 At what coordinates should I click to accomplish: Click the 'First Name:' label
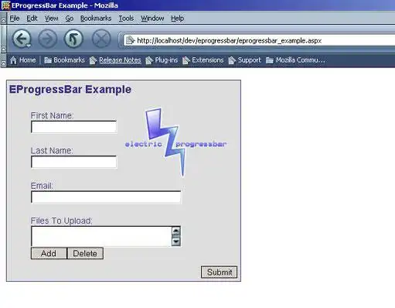coord(52,115)
